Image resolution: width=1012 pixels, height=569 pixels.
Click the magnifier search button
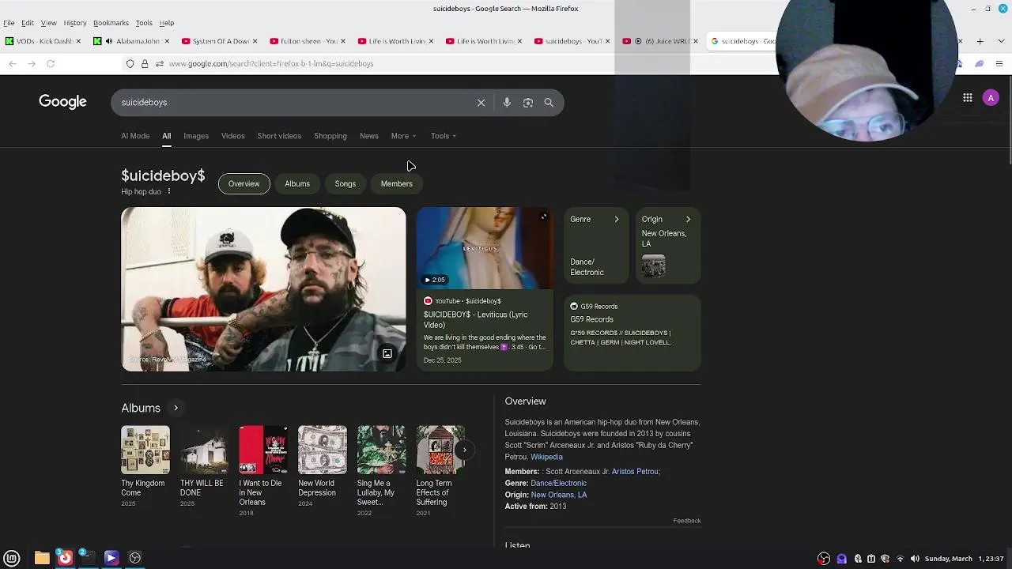coord(549,103)
